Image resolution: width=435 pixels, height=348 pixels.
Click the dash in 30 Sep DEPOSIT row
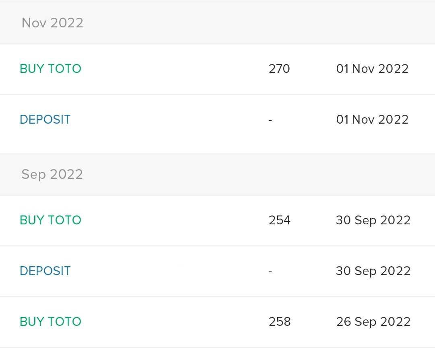[x=270, y=271]
